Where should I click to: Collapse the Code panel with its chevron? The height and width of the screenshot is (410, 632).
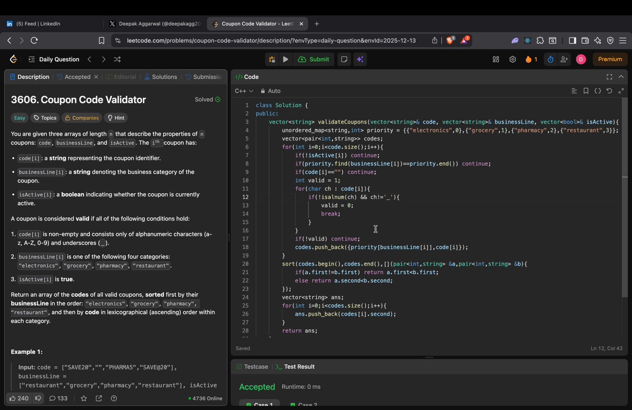tap(621, 76)
